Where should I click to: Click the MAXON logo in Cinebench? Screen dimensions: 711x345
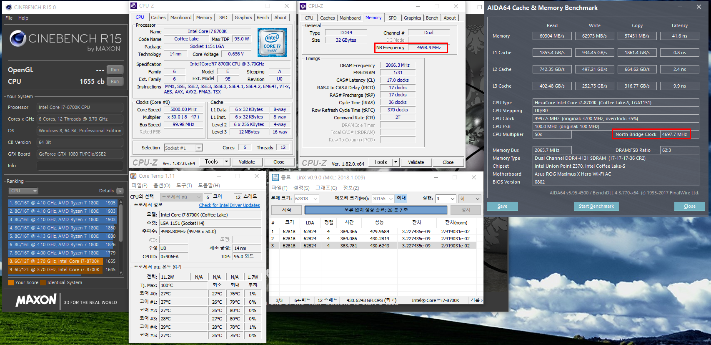click(36, 300)
